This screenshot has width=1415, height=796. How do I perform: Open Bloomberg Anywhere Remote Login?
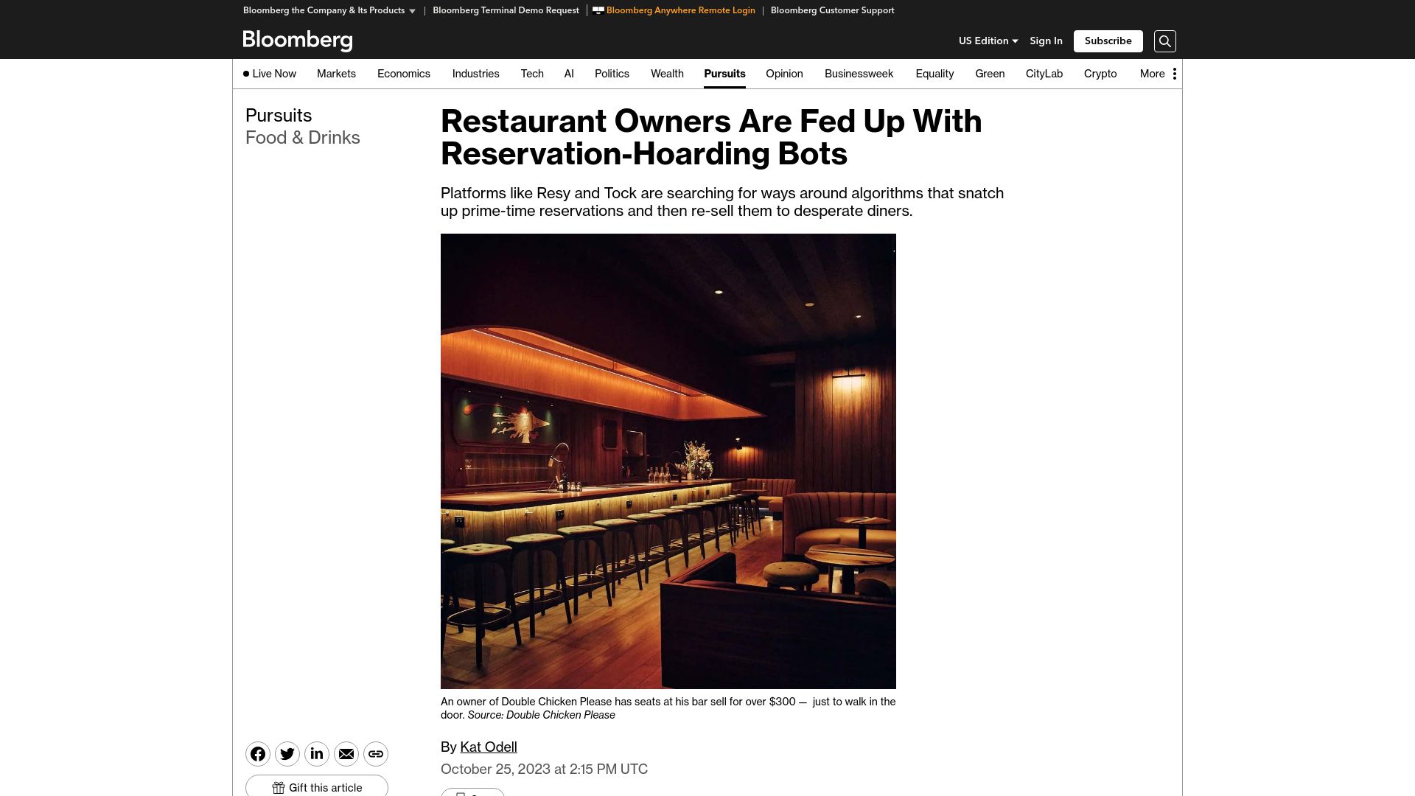click(x=674, y=10)
